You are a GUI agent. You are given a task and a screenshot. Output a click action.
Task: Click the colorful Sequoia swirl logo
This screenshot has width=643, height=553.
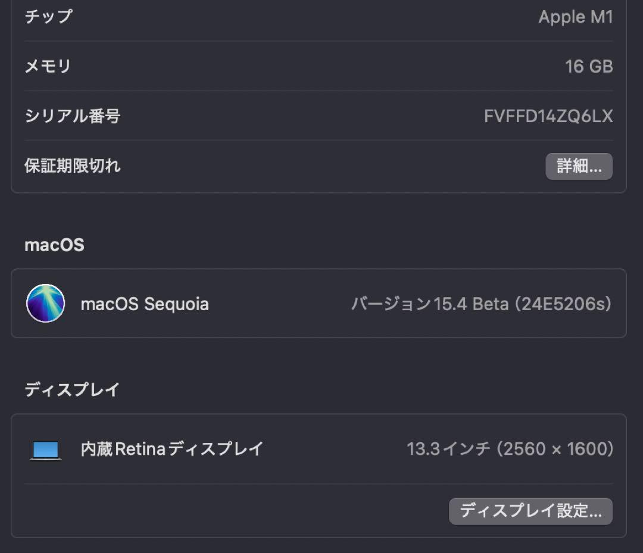[45, 304]
